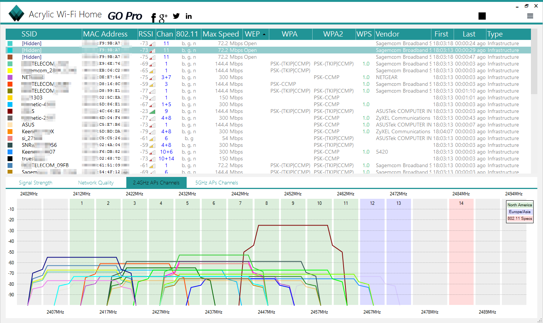Viewport: 543px width, 323px height.
Task: Open the Twitter bird icon
Action: coord(176,16)
